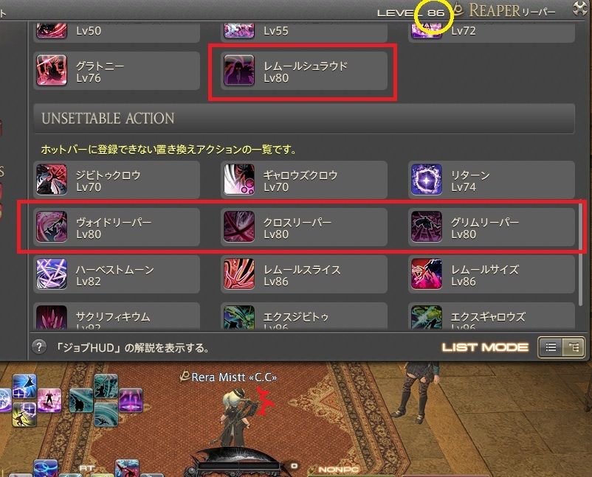Select the サクリフィキウム action entry

point(117,316)
